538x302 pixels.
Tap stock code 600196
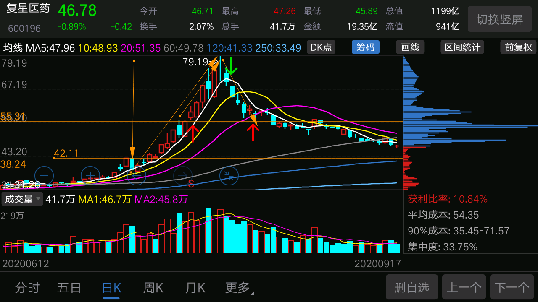[24, 29]
